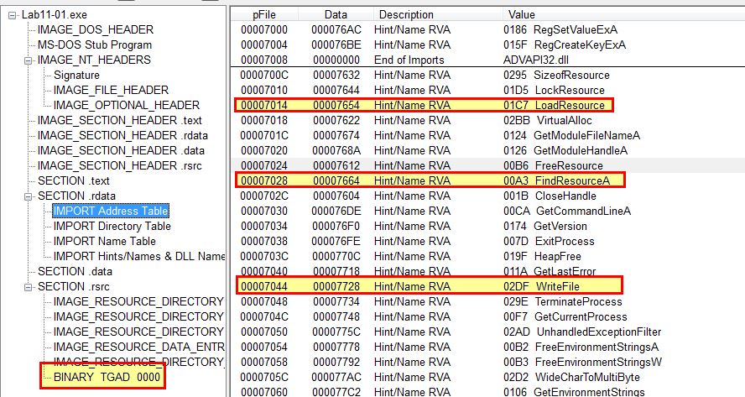Select SECTION .text in the tree
This screenshot has height=397, width=745.
(74, 180)
